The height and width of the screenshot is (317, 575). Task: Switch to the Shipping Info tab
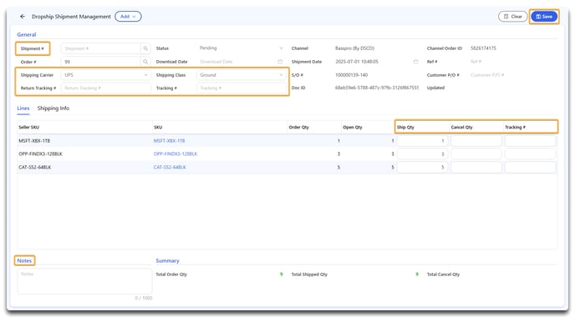click(53, 108)
